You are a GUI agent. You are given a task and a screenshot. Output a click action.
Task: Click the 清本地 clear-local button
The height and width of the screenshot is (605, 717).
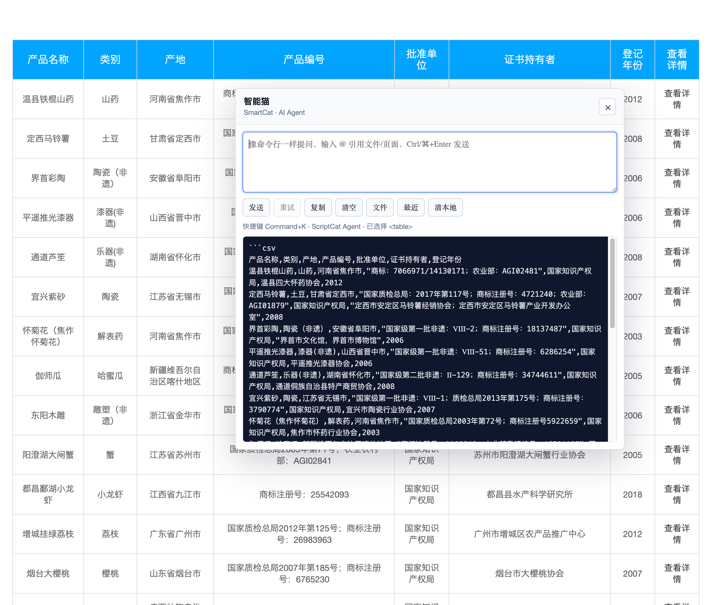[446, 207]
